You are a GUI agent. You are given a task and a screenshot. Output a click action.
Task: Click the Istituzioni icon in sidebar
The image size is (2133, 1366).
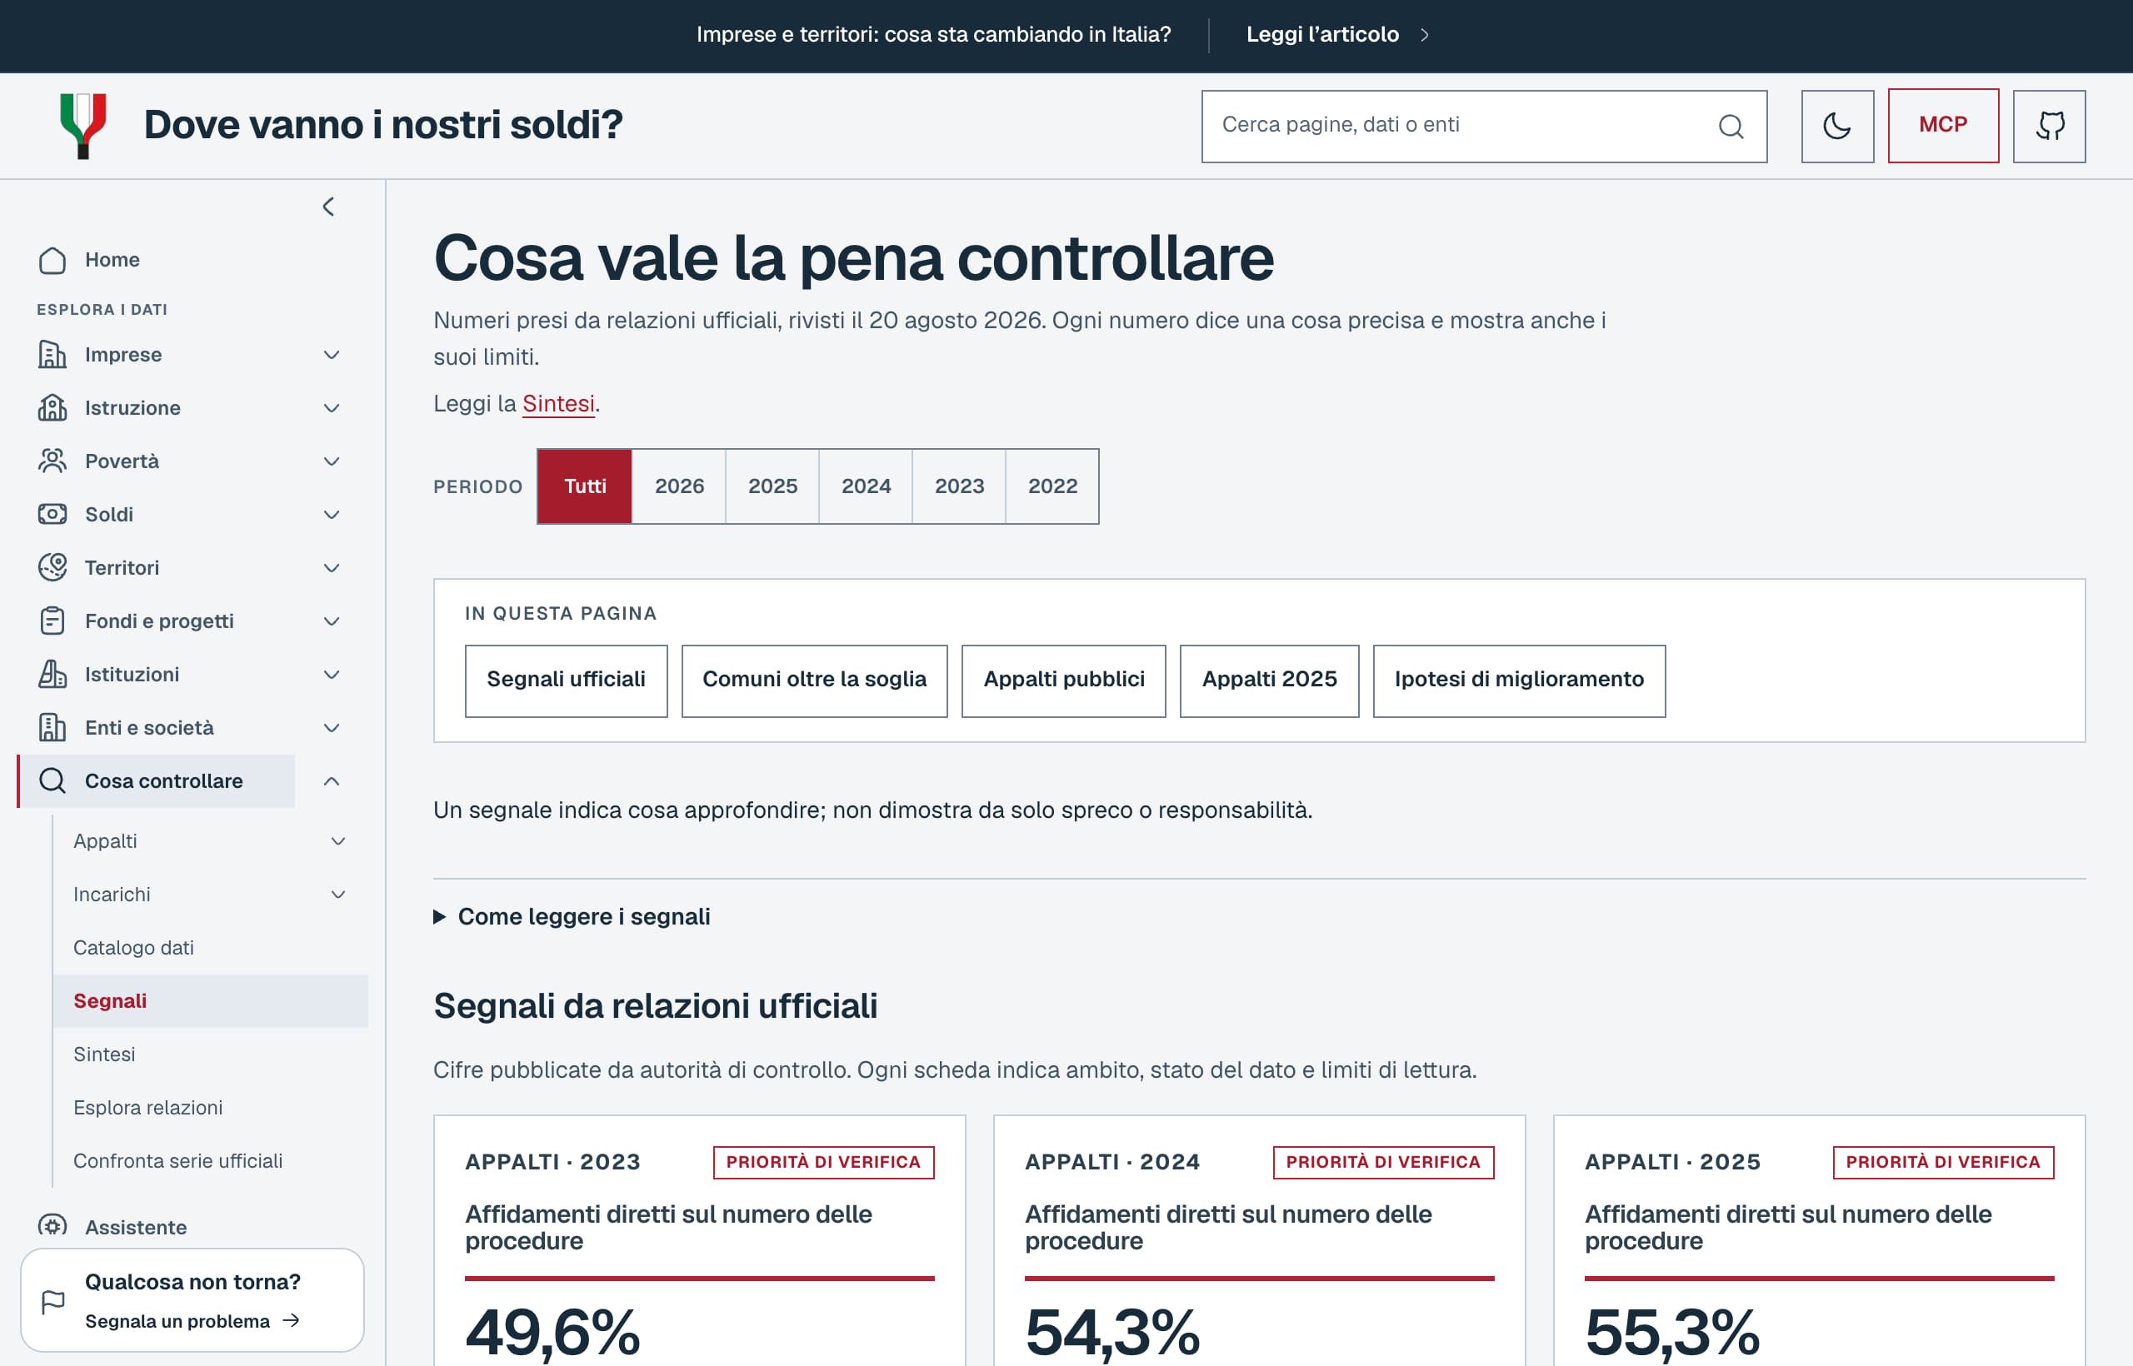(x=52, y=674)
